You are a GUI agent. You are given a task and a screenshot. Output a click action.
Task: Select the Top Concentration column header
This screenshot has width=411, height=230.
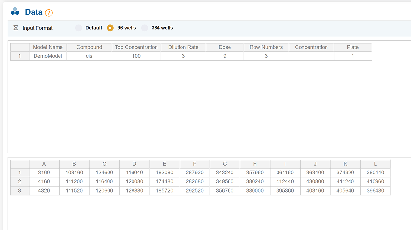click(136, 47)
